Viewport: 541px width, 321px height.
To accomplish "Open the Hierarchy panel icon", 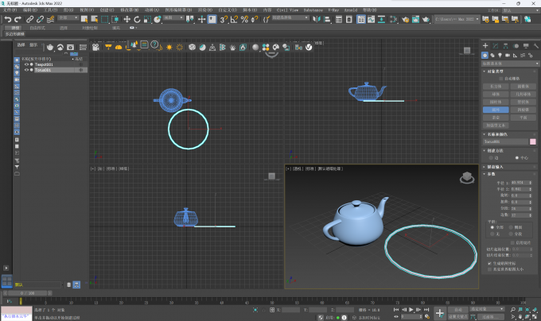I will point(505,45).
